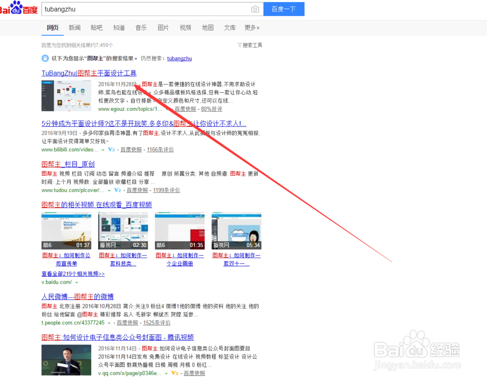487x382 pixels.
Task: Search still for tubangzhu link
Action: coord(180,59)
